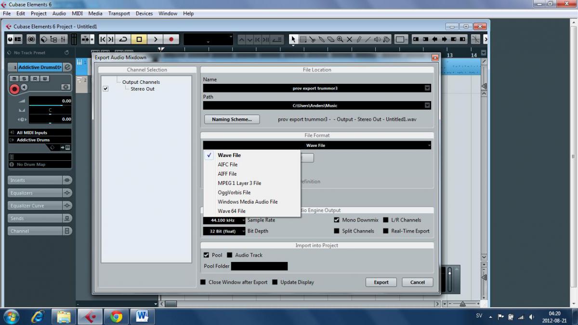The width and height of the screenshot is (578, 325).
Task: Toggle the Cycle loop button
Action: click(x=123, y=39)
